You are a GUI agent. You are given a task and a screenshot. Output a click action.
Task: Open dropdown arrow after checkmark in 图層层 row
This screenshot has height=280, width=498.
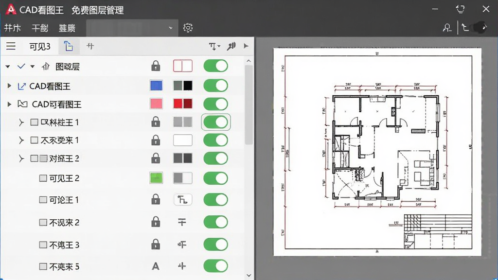pyautogui.click(x=33, y=67)
